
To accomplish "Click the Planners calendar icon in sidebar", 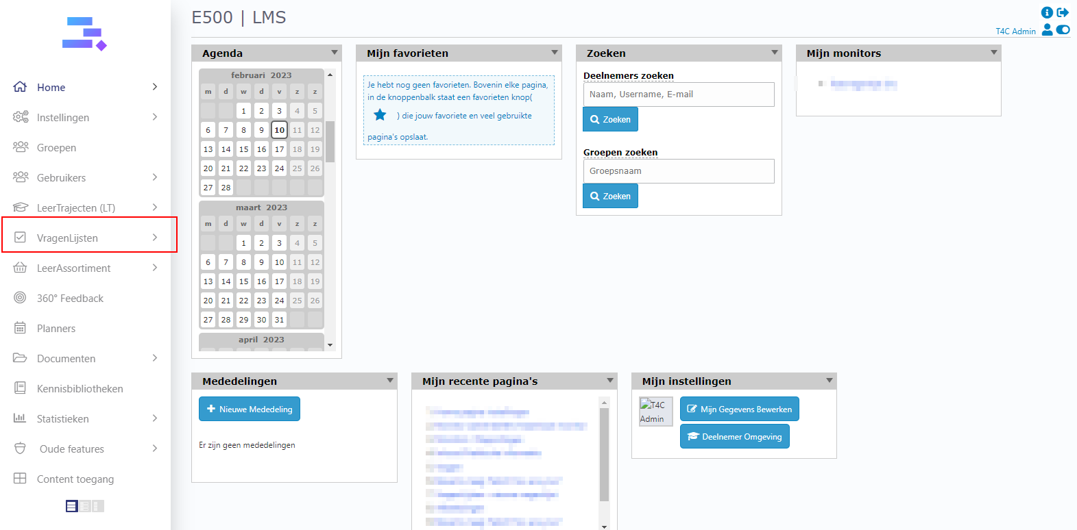I will pos(21,328).
